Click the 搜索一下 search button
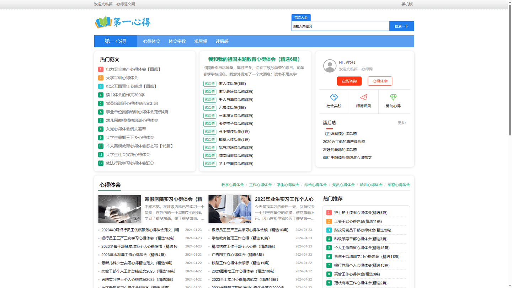The height and width of the screenshot is (288, 512). [x=401, y=26]
